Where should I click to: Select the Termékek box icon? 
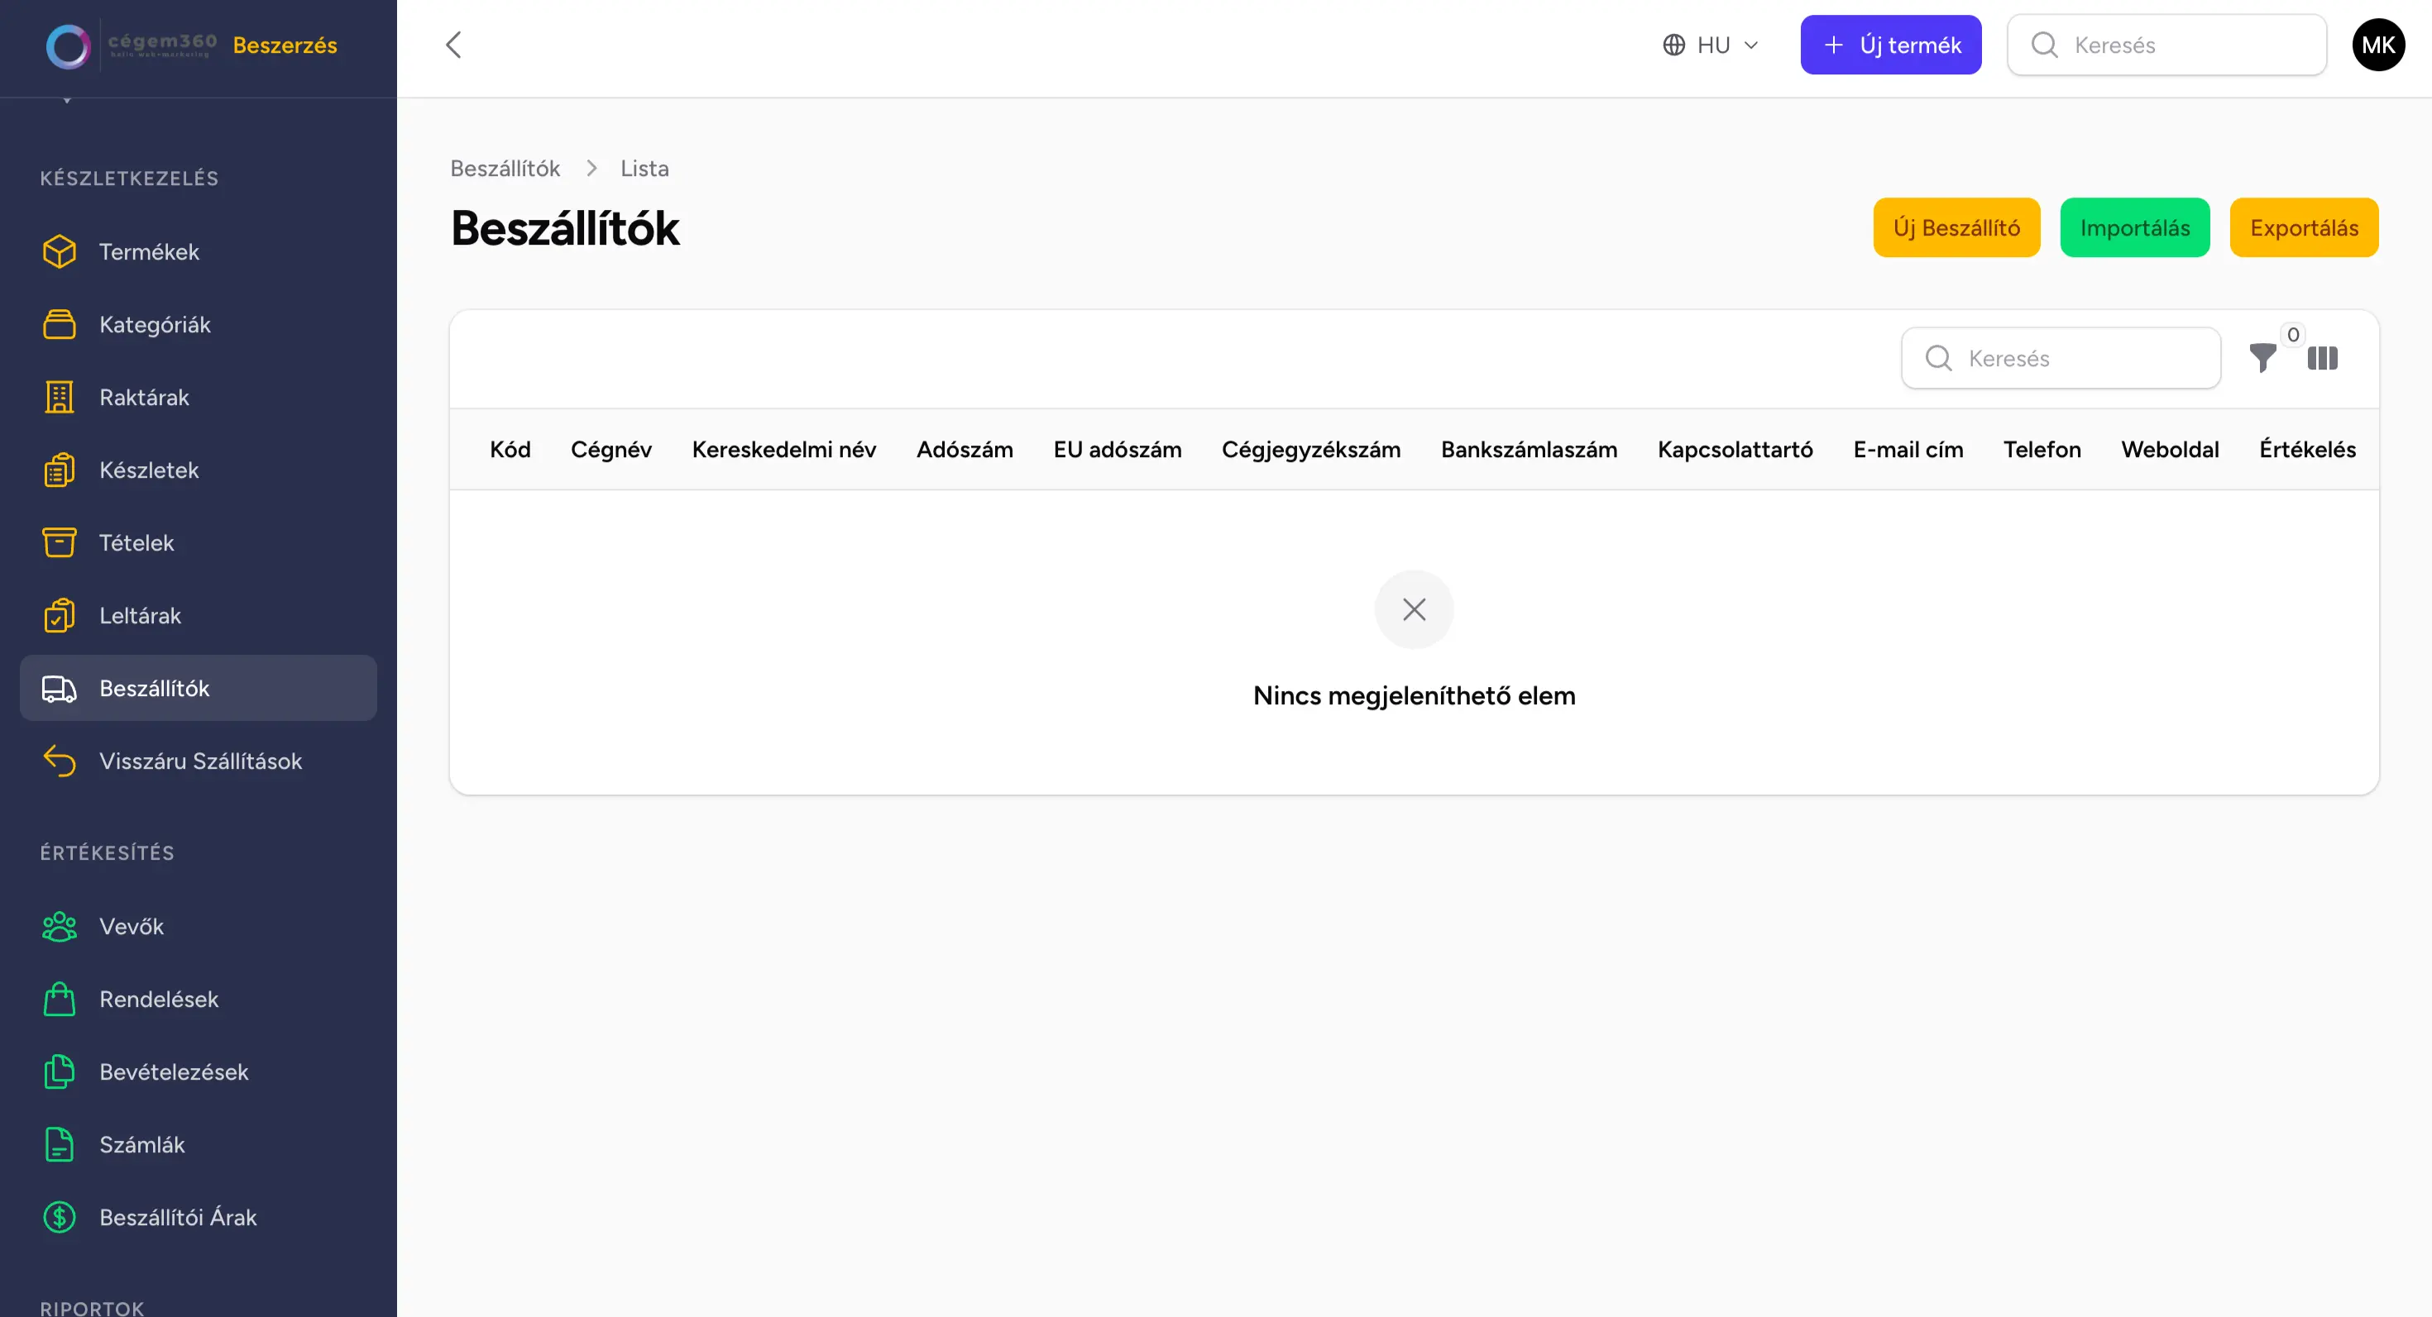pos(59,251)
